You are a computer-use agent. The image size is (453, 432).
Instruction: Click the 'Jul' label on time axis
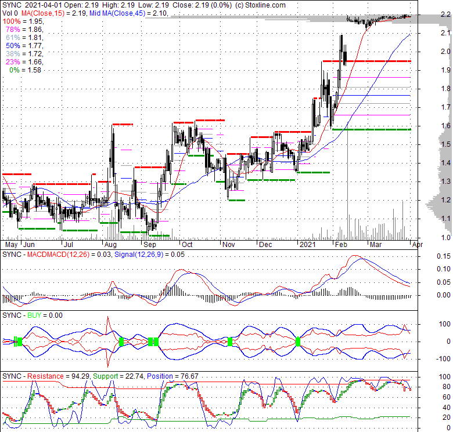[x=68, y=245]
